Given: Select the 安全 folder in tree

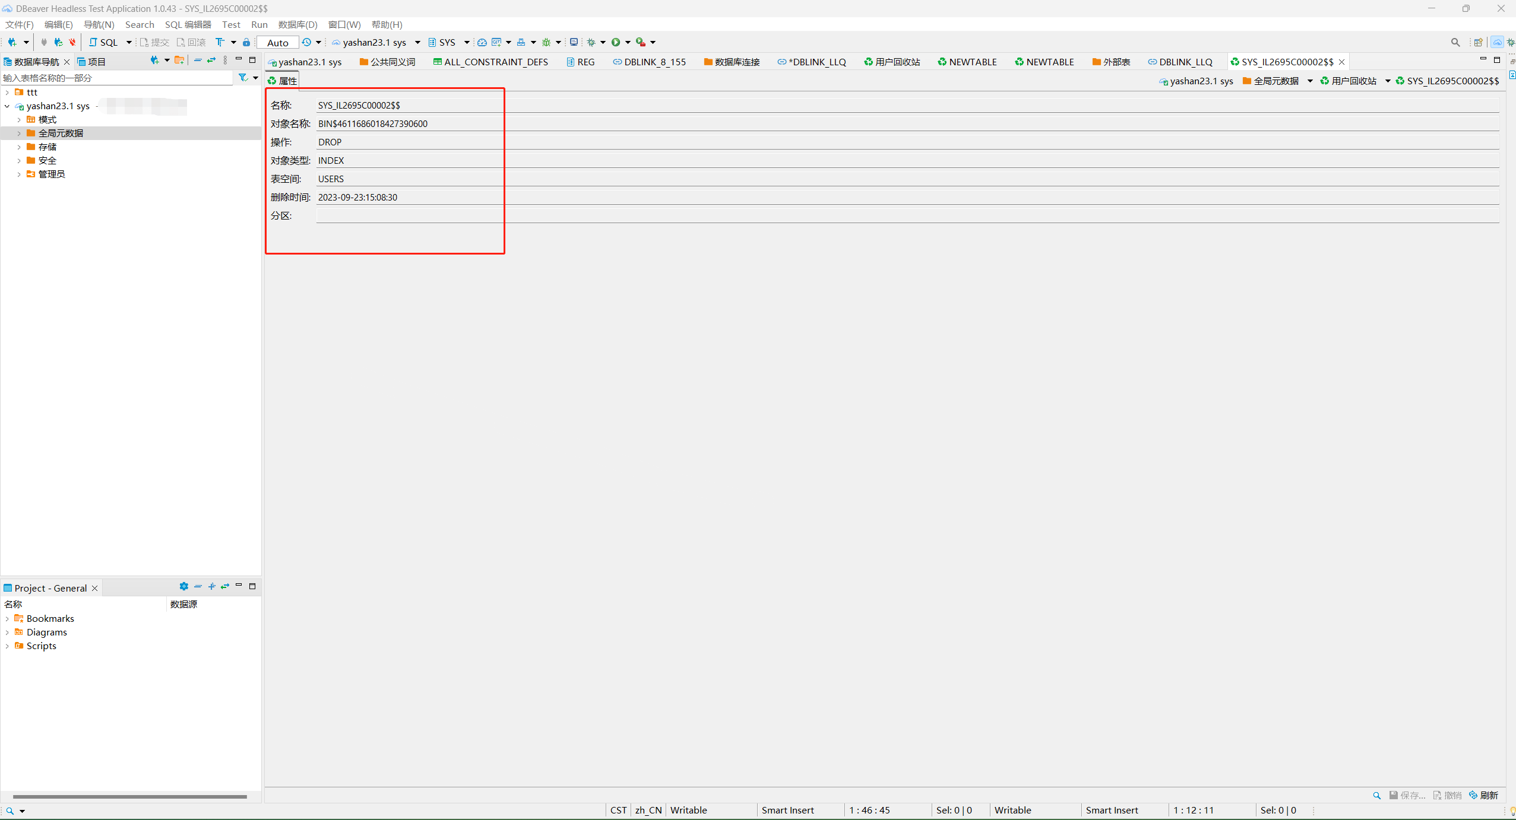Looking at the screenshot, I should (x=47, y=160).
